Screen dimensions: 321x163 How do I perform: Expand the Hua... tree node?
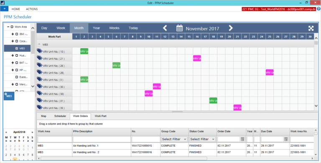[x=13, y=56]
